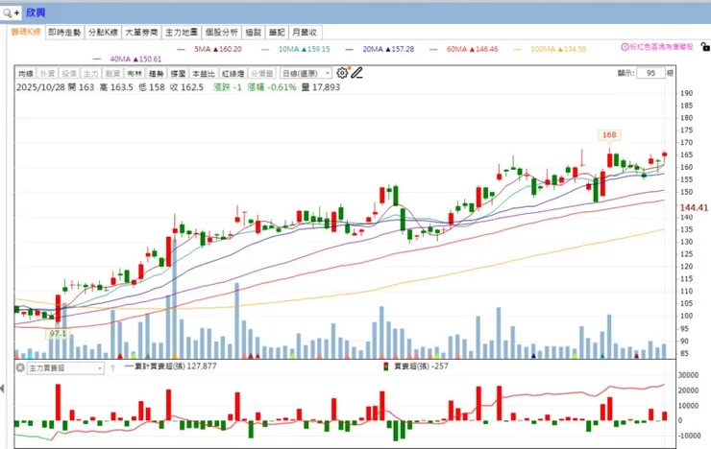This screenshot has width=711, height=449.
Task: Click the 欣興 stock name title
Action: [x=36, y=12]
